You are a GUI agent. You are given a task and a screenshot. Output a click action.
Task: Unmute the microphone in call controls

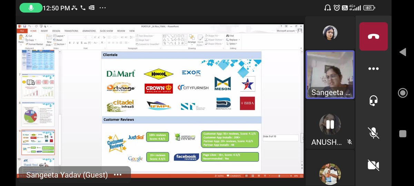point(373,133)
